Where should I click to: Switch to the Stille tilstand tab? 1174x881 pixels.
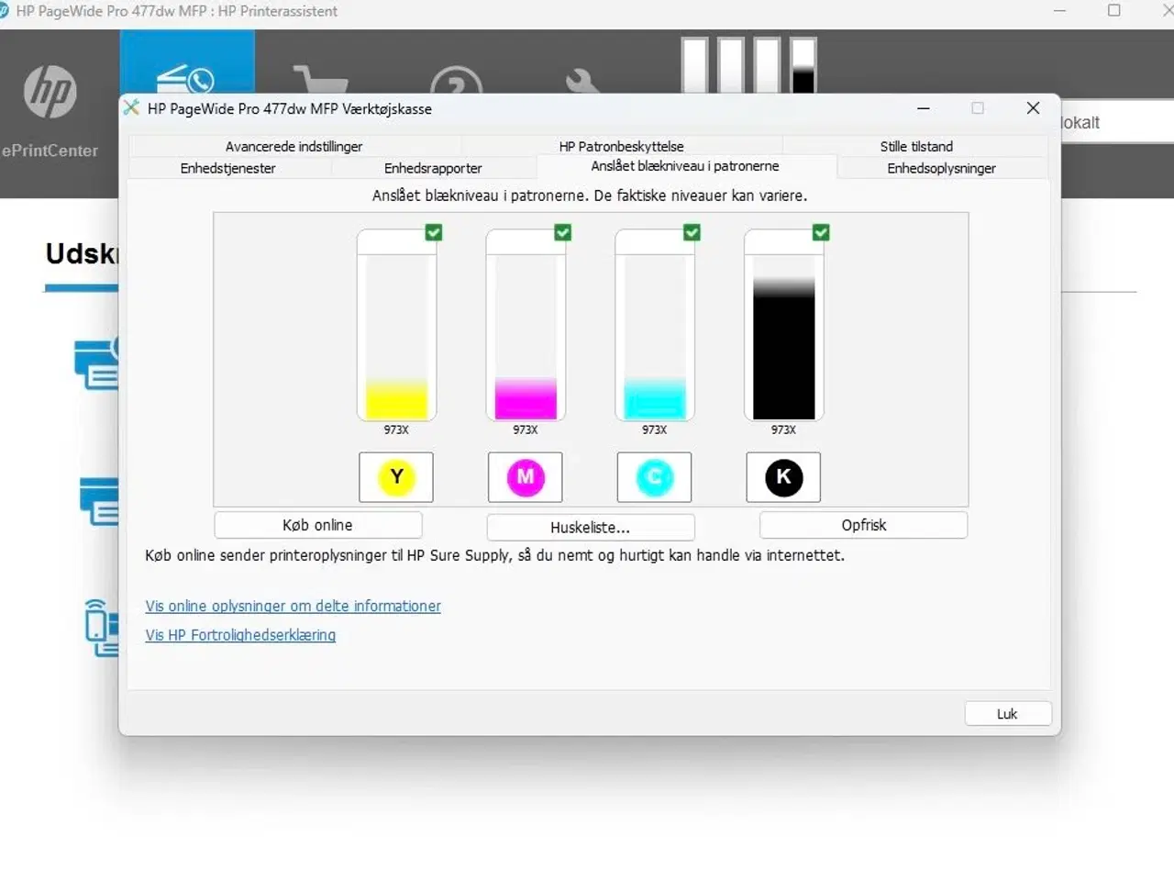coord(916,146)
